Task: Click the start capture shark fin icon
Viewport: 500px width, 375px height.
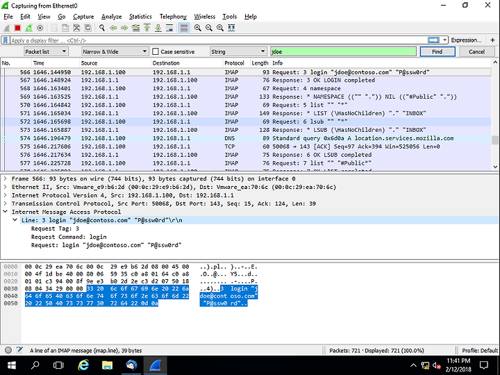Action: [6, 28]
